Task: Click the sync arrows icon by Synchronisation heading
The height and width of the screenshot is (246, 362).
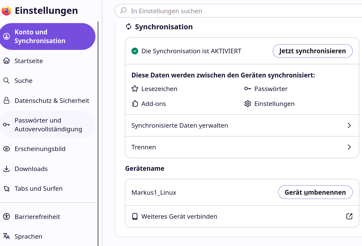Action: tap(129, 27)
